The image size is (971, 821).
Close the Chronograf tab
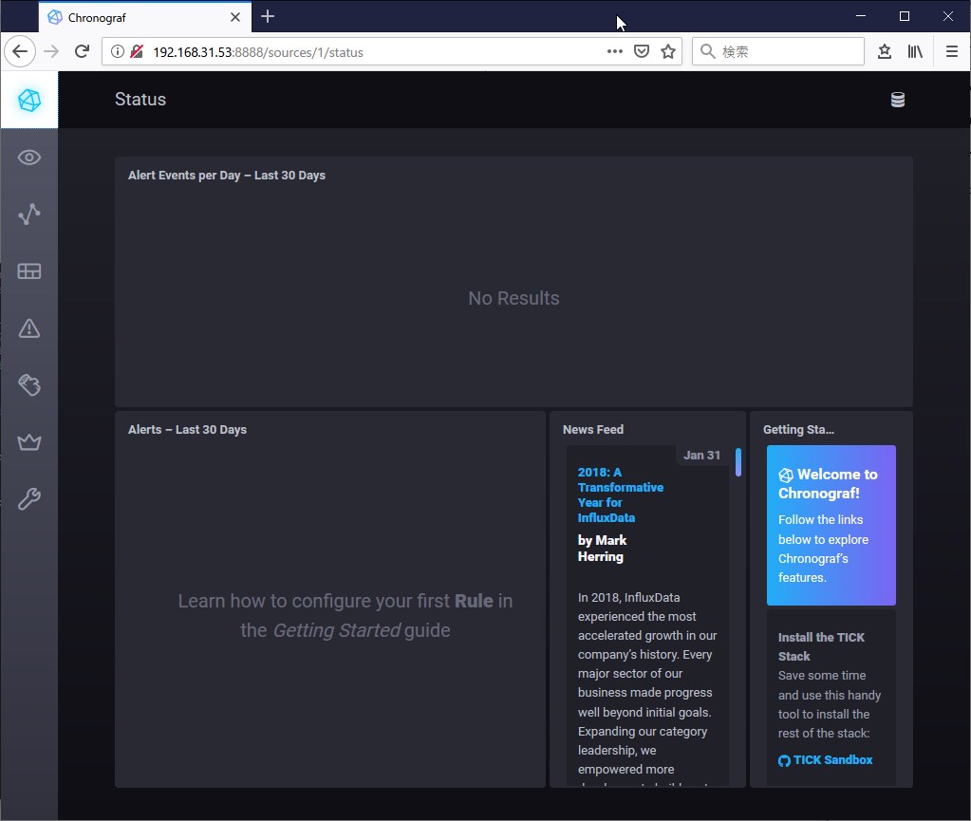tap(235, 17)
